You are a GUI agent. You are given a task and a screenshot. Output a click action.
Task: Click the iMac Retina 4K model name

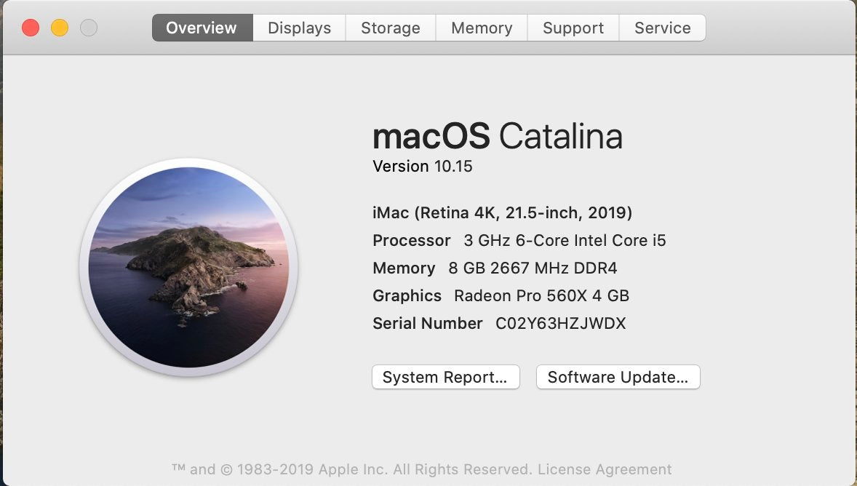(502, 212)
